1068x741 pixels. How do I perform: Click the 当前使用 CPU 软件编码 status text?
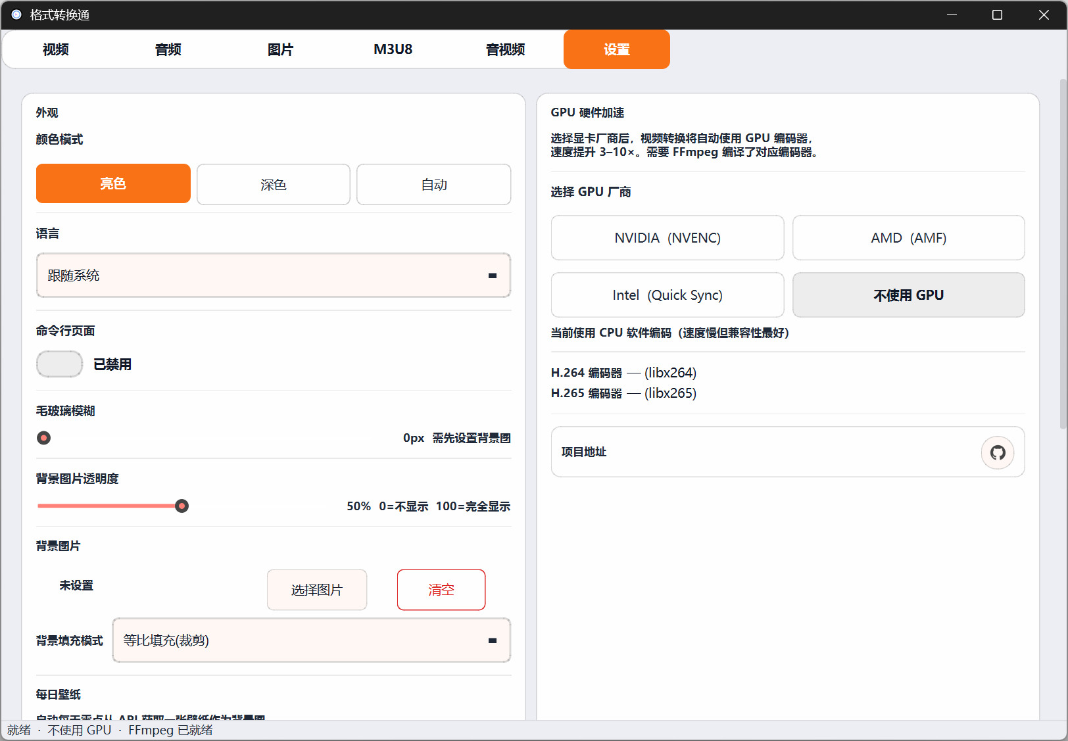click(x=669, y=333)
